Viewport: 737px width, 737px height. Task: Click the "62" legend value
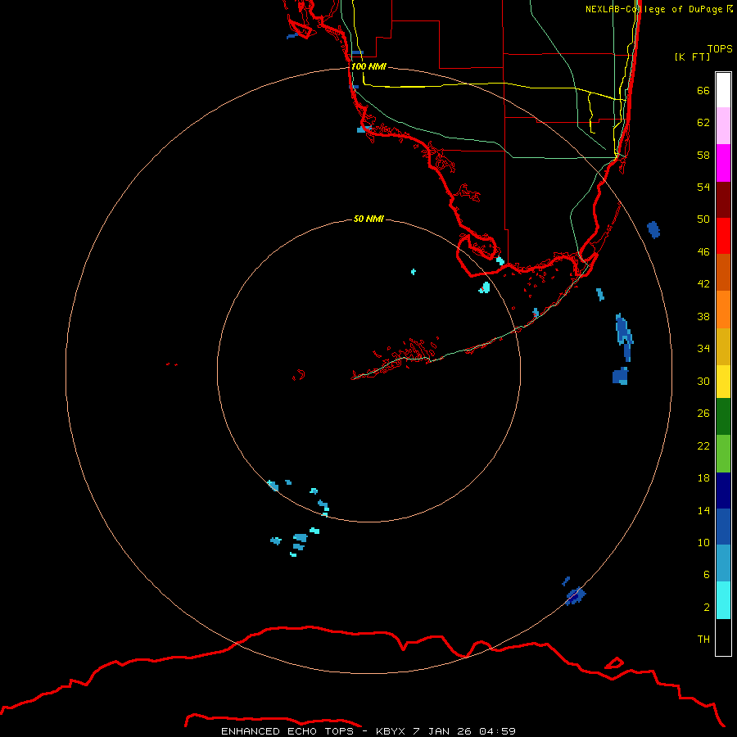pyautogui.click(x=703, y=123)
